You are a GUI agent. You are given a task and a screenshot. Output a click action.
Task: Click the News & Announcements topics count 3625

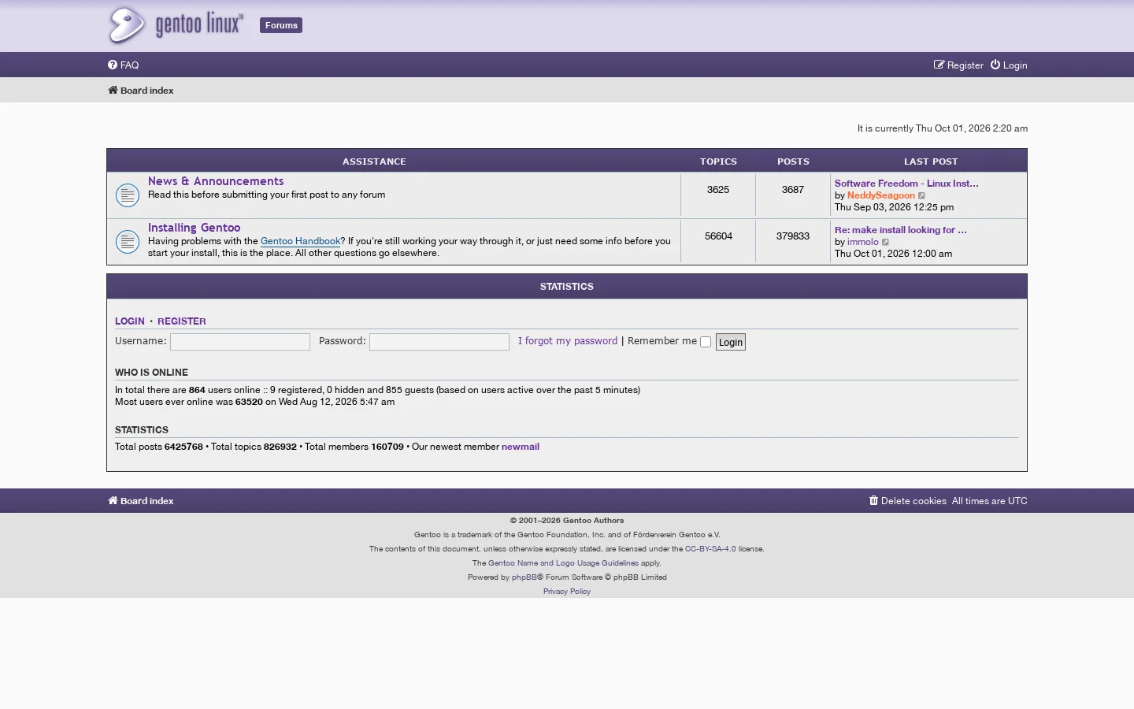pos(718,190)
